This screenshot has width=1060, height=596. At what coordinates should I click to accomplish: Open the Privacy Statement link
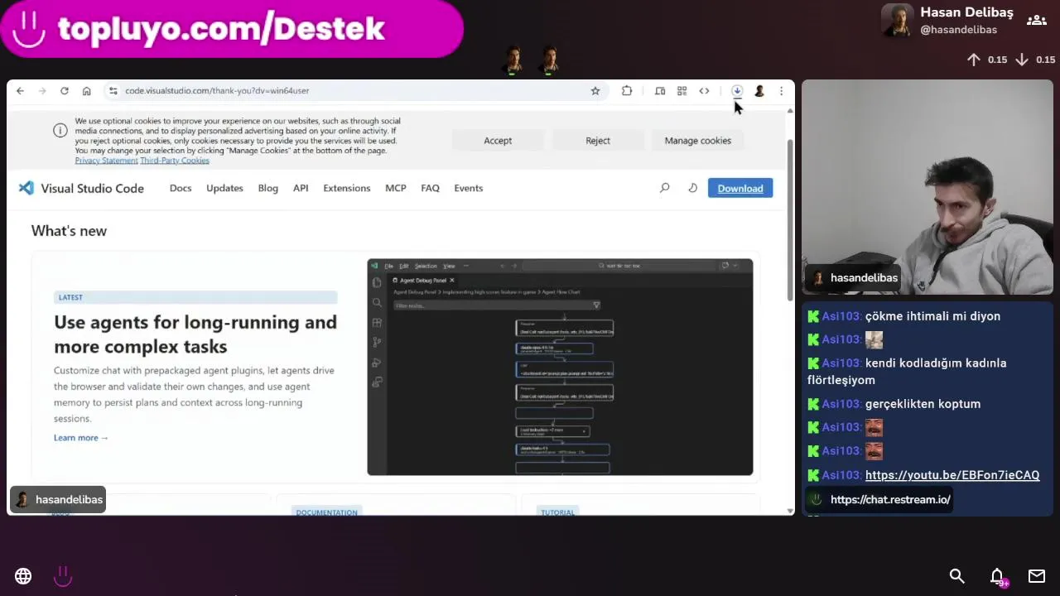click(x=106, y=161)
